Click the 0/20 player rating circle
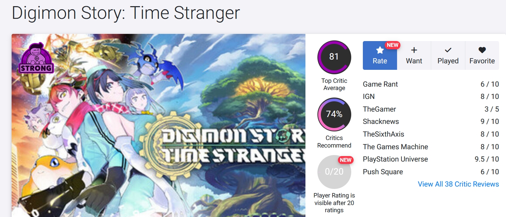The width and height of the screenshot is (506, 217). 334,172
